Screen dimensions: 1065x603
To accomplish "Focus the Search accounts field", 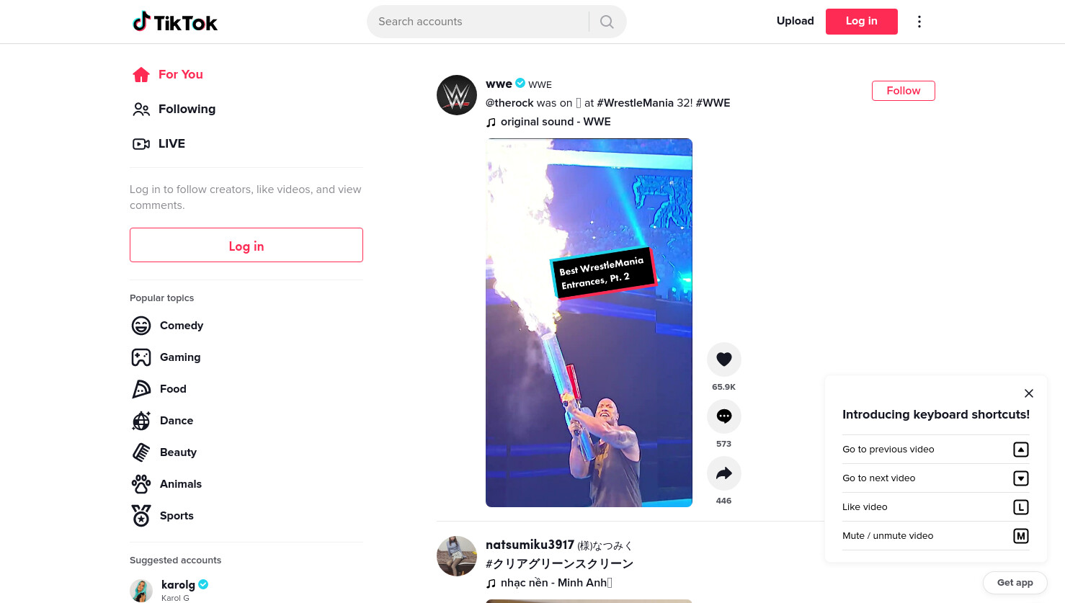I will click(478, 22).
